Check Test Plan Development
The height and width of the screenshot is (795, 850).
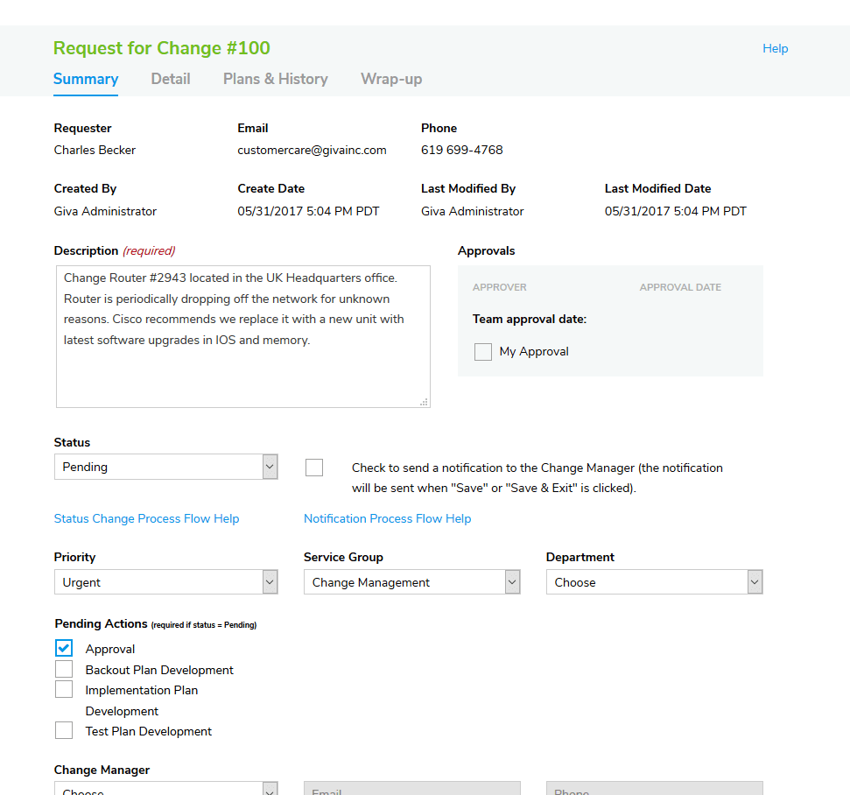coord(63,730)
